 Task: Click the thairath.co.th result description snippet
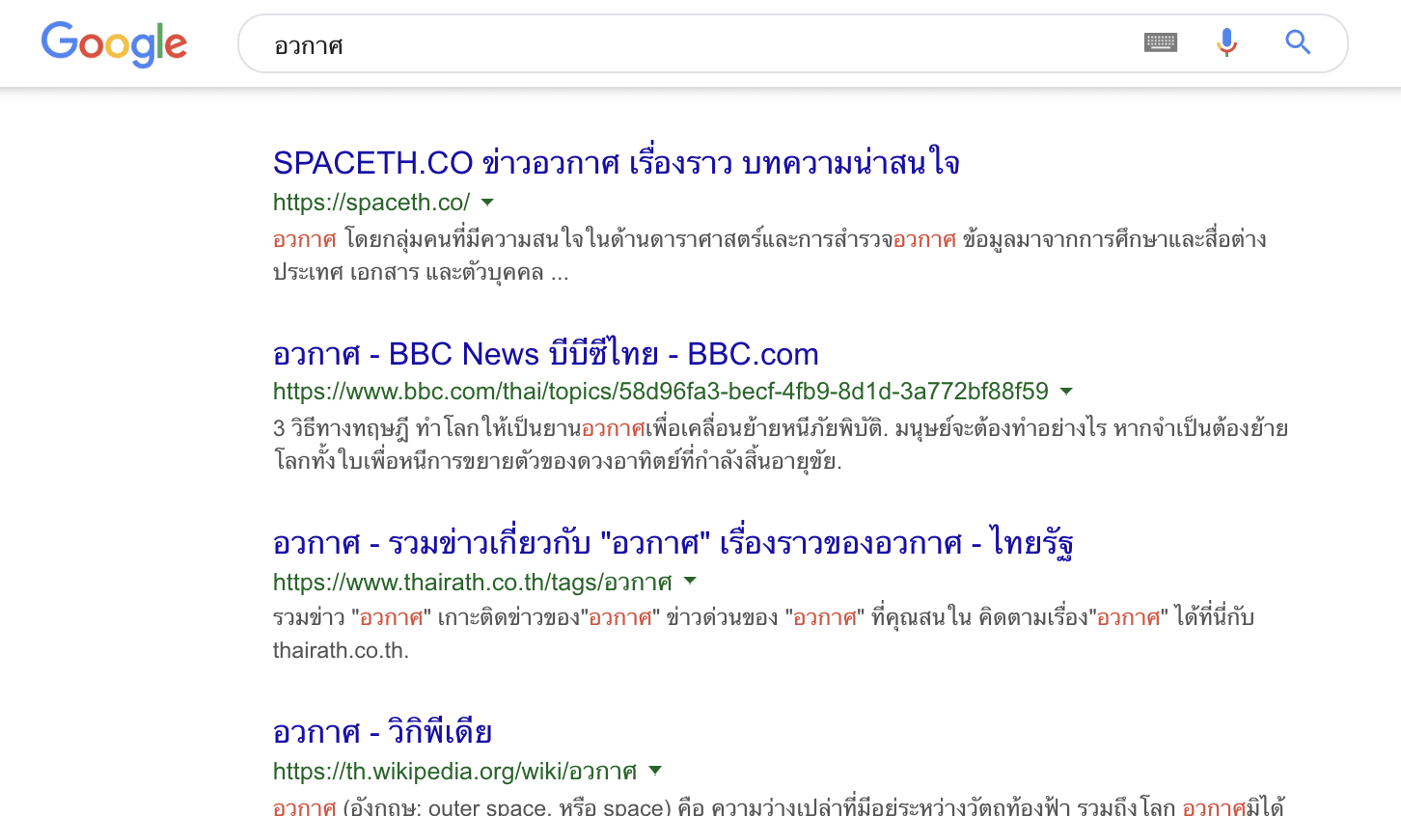762,633
